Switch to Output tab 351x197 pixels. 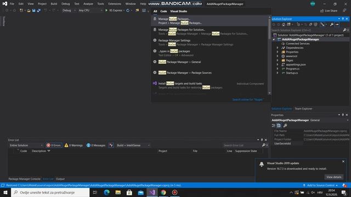(x=60, y=179)
